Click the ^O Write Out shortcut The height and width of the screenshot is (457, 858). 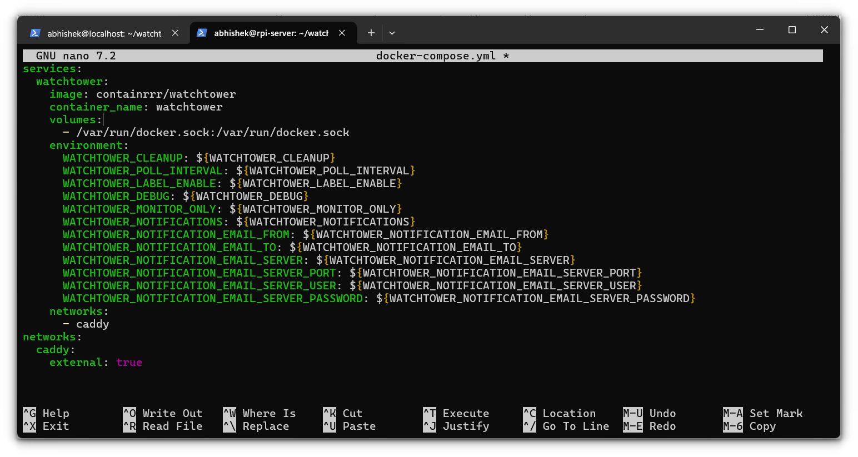point(163,413)
